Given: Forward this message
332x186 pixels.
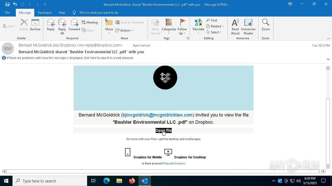Looking at the screenshot, I should tap(74, 25).
